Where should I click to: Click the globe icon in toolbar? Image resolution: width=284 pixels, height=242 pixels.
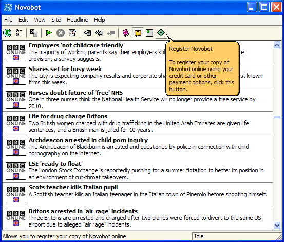pyautogui.click(x=7, y=33)
